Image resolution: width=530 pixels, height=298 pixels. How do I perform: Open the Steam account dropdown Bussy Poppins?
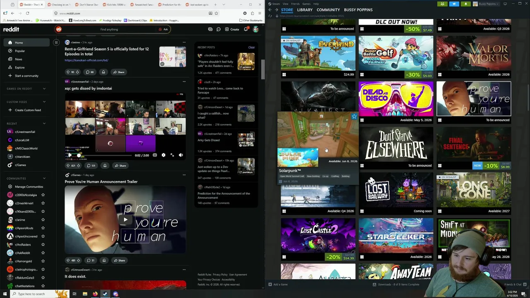pos(487,4)
